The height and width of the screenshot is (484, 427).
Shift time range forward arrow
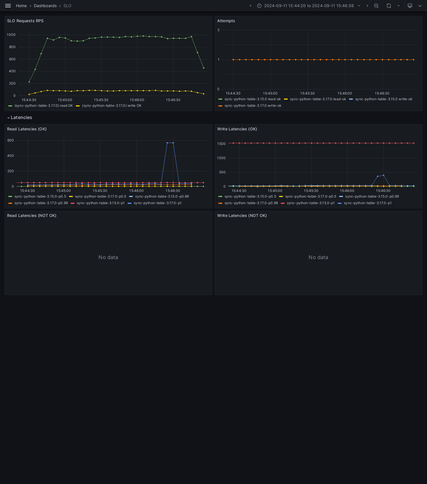pos(368,6)
